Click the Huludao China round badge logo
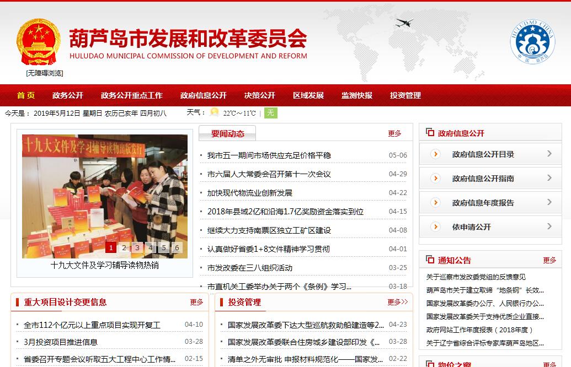This screenshot has width=571, height=367. 532,41
